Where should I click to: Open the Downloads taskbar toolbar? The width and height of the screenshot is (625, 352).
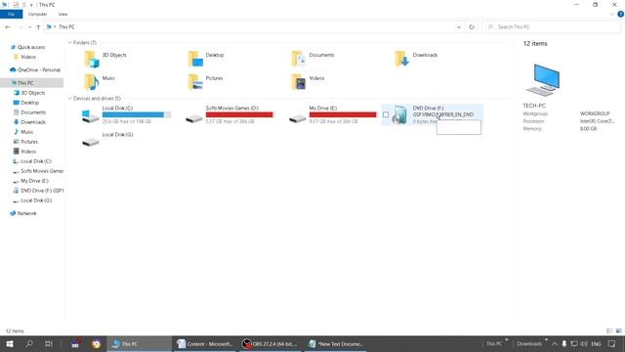(x=529, y=343)
